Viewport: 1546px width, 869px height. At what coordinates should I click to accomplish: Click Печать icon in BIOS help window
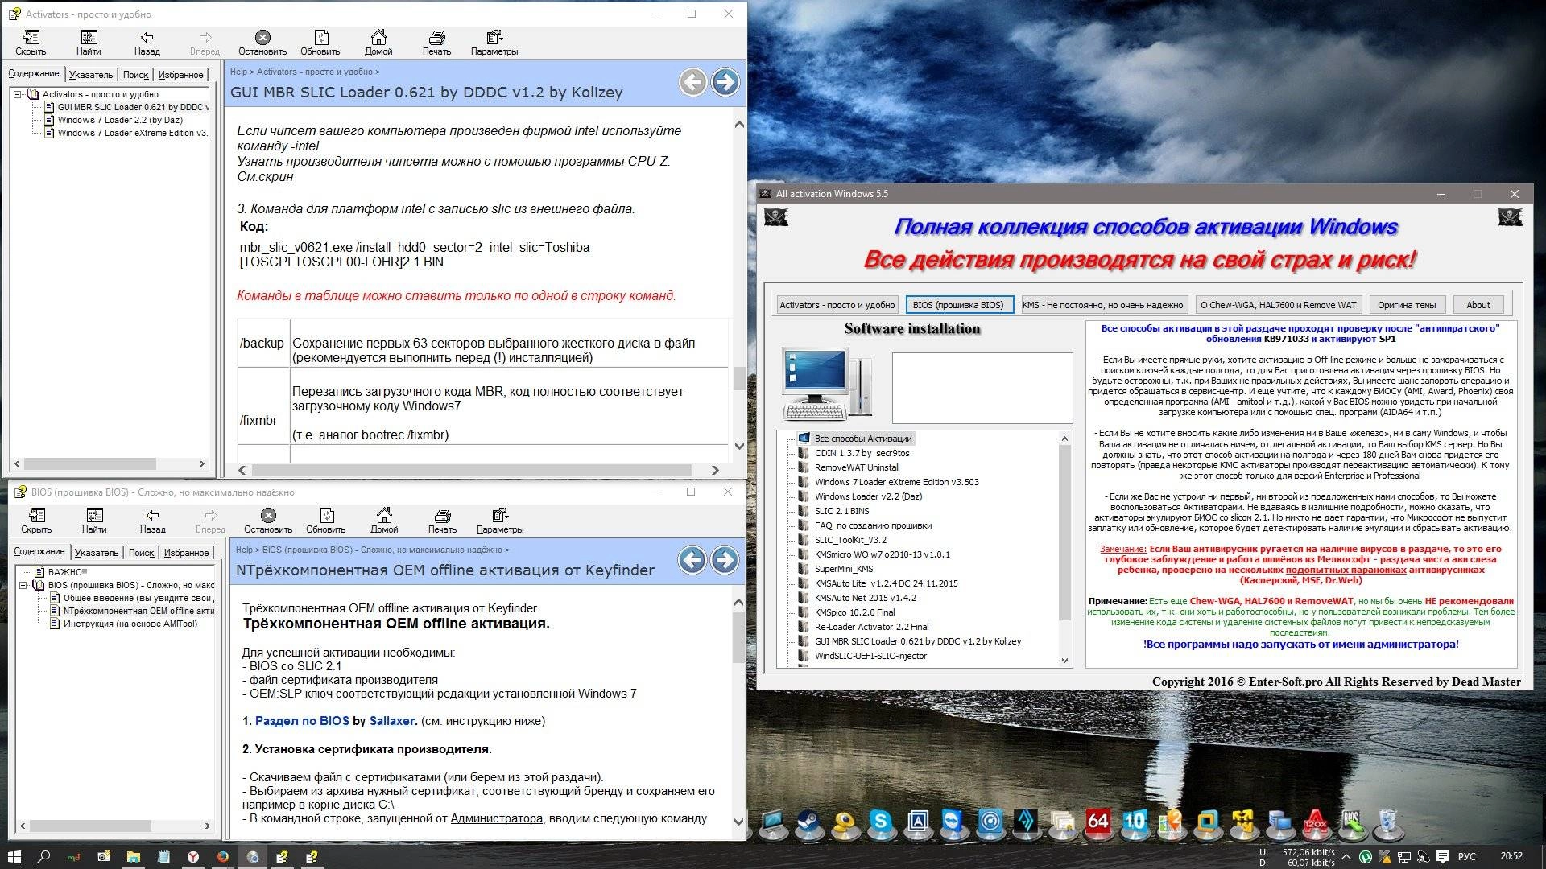tap(442, 521)
